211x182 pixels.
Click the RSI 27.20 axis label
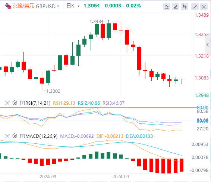pos(202,129)
